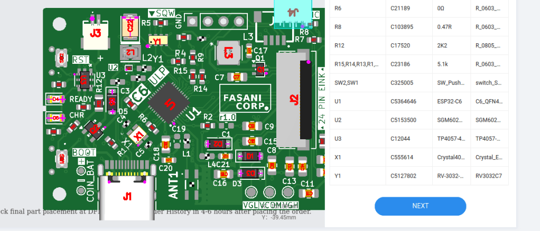Select the J3 connector on the board
This screenshot has width=540, height=231.
(x=96, y=33)
